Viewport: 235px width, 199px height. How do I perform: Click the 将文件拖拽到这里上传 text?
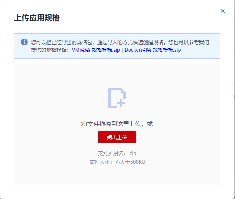tap(111, 124)
